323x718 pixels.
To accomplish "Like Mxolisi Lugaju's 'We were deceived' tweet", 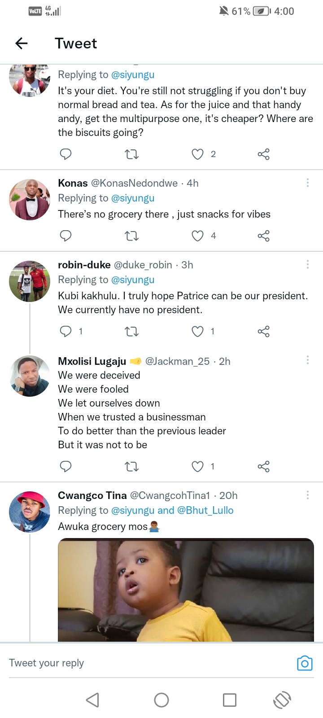I will [x=197, y=467].
